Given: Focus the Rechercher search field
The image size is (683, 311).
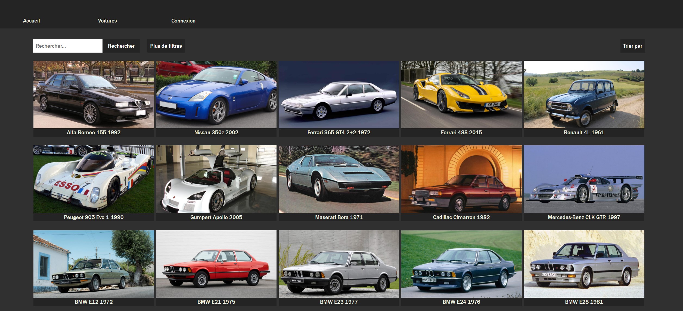Looking at the screenshot, I should point(67,46).
